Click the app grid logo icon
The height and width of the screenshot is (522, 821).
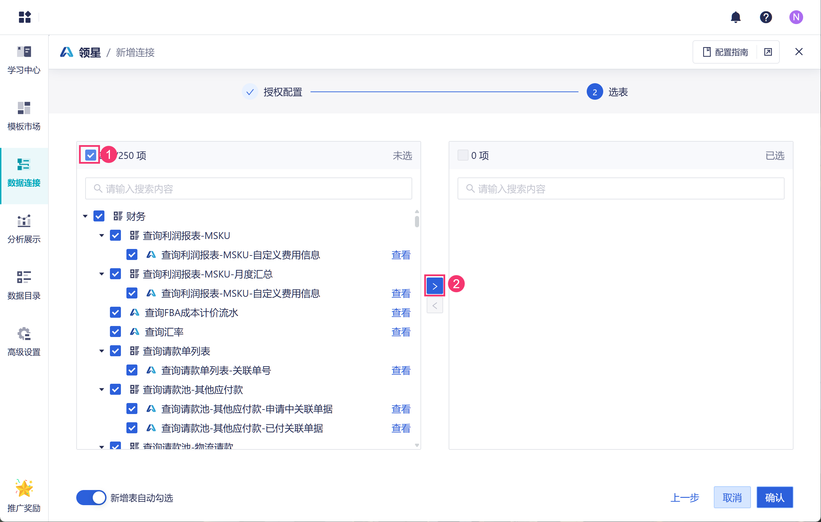coord(25,17)
